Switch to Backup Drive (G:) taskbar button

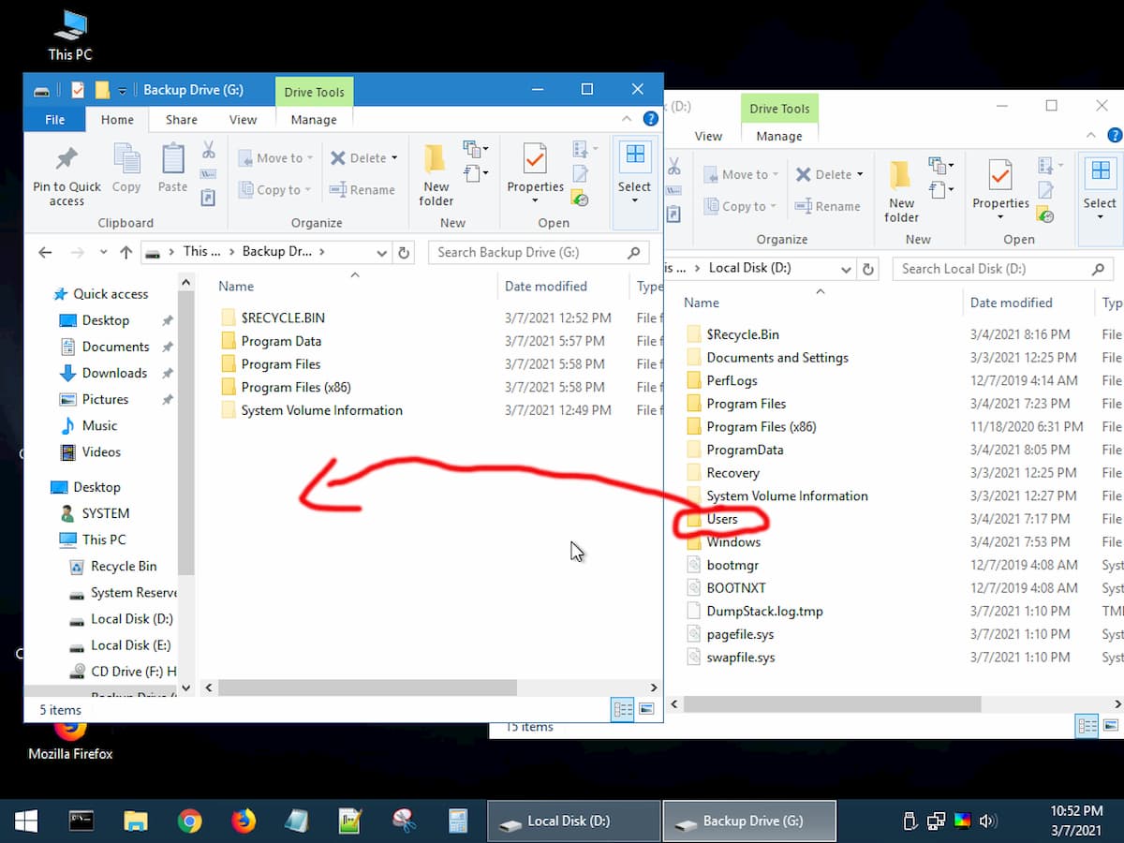click(749, 821)
